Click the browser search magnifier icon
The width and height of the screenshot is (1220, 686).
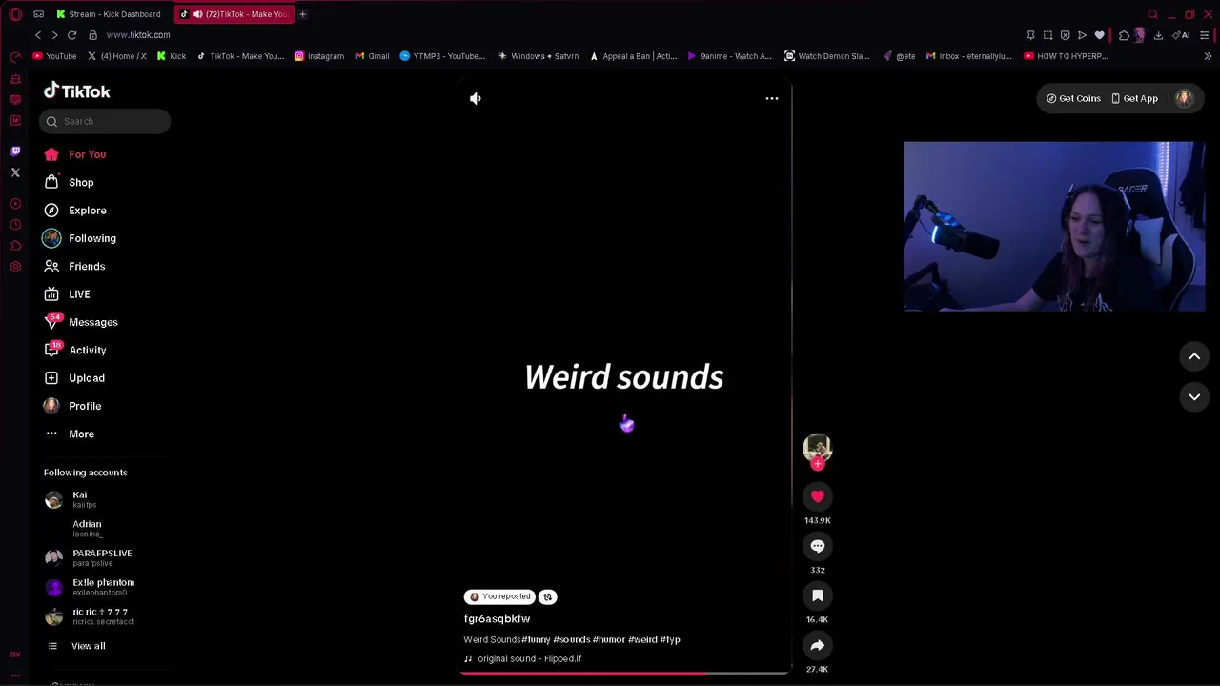coord(1153,14)
